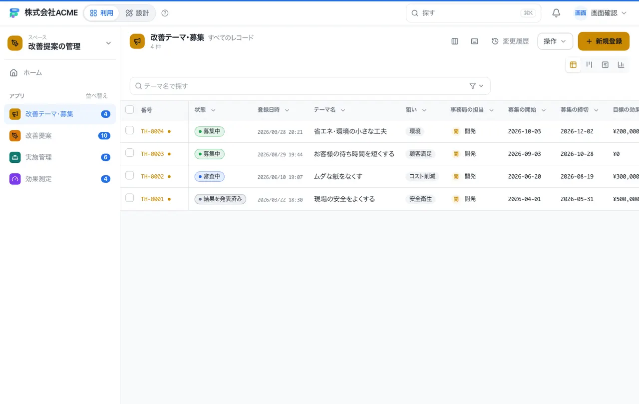Switch to the 利用 tab

click(x=101, y=13)
